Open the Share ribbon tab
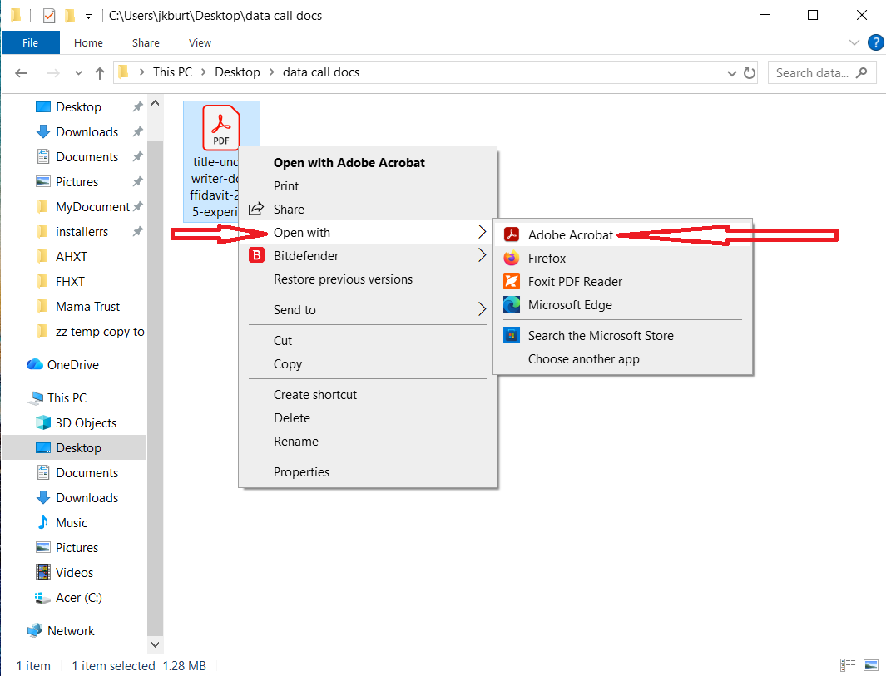The image size is (886, 676). (146, 43)
